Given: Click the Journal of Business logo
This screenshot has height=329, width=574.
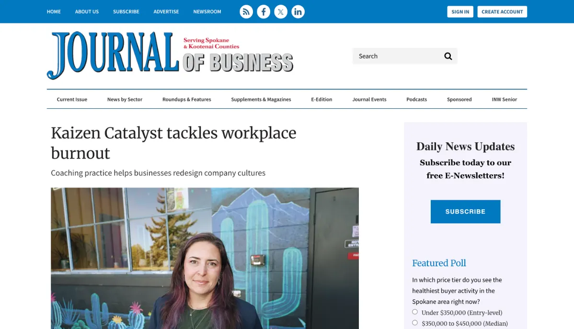Looking at the screenshot, I should click(170, 55).
